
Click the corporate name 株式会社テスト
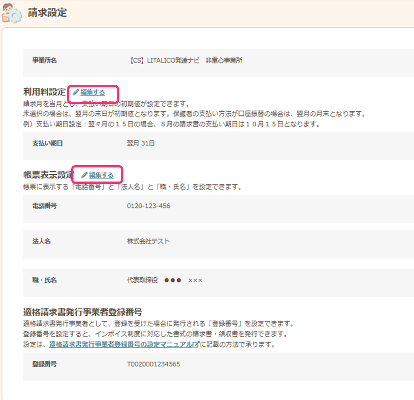148,242
